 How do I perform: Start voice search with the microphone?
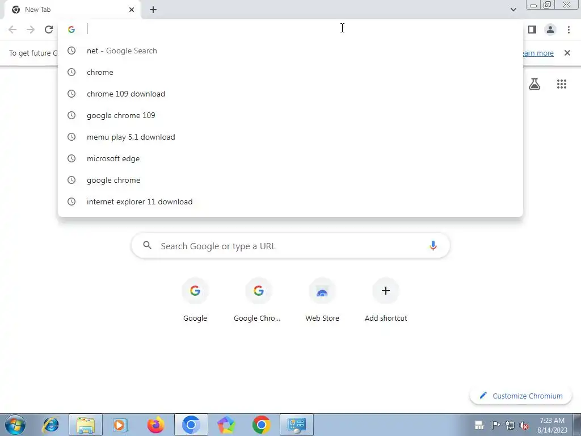pyautogui.click(x=433, y=245)
